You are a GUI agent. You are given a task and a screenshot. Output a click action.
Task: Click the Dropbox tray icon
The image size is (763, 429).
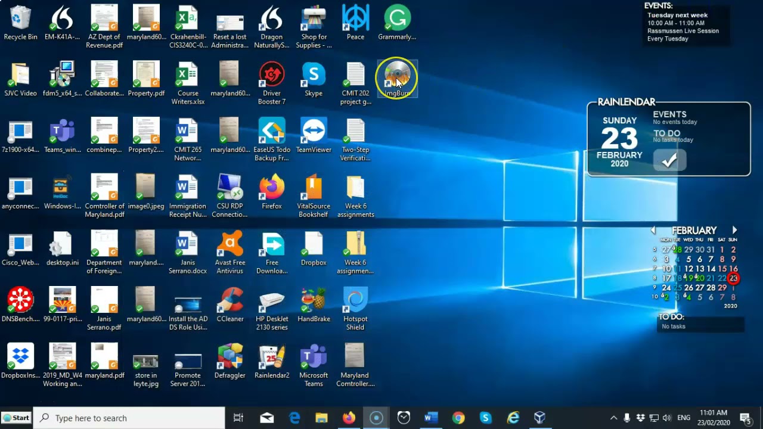641,418
